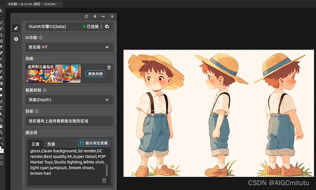Image resolution: width=316 pixels, height=190 pixels.
Task: Select the Brush tool
Action: tap(1, 59)
